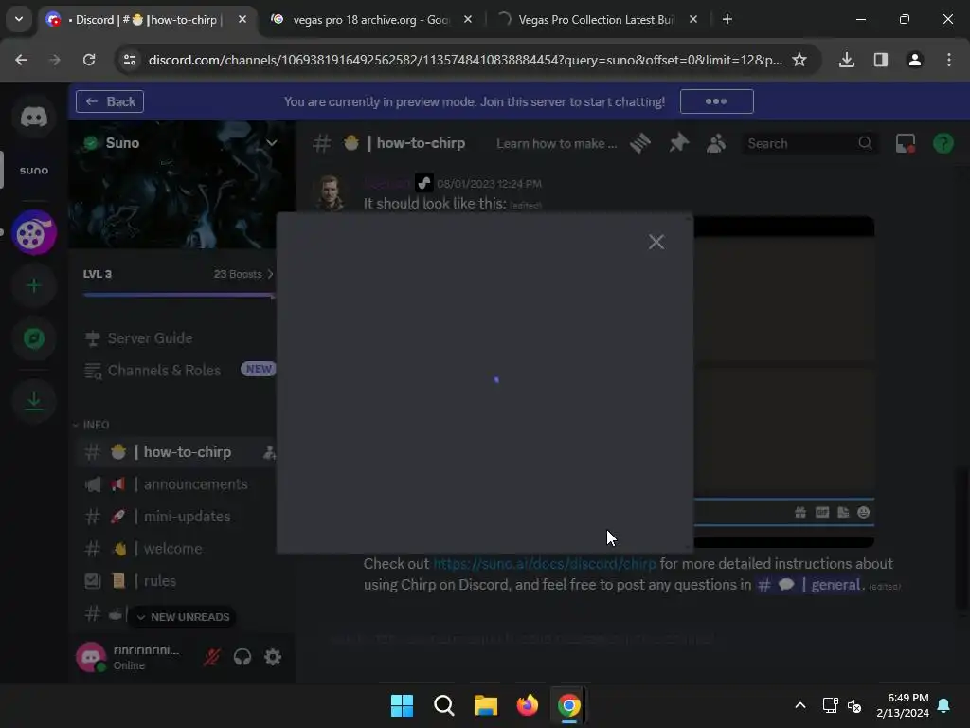Open user settings gear icon

[x=273, y=656]
